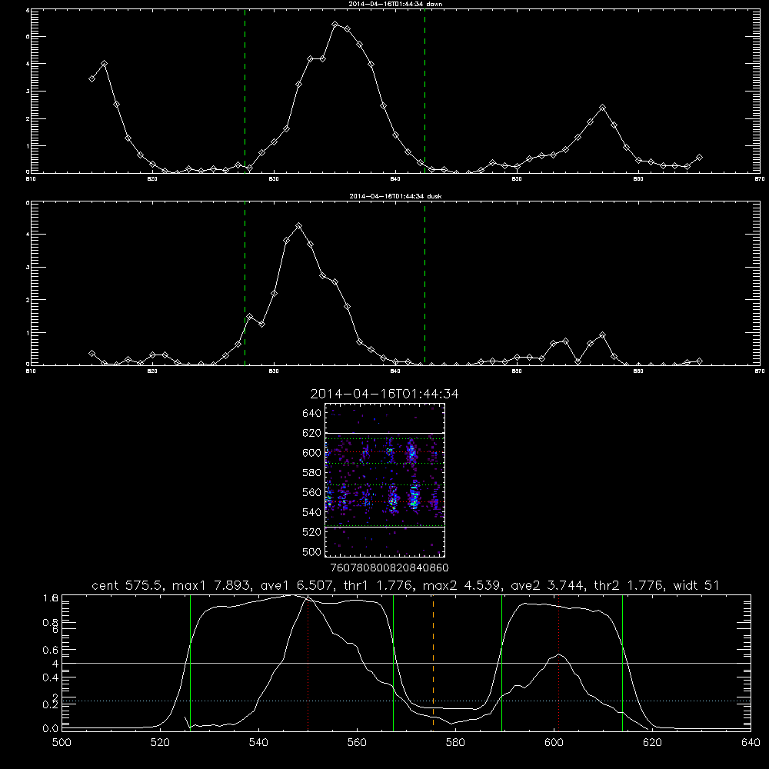The image size is (769, 769).
Task: Click the highest diamond marker of the dusk curve
Action: click(x=298, y=226)
